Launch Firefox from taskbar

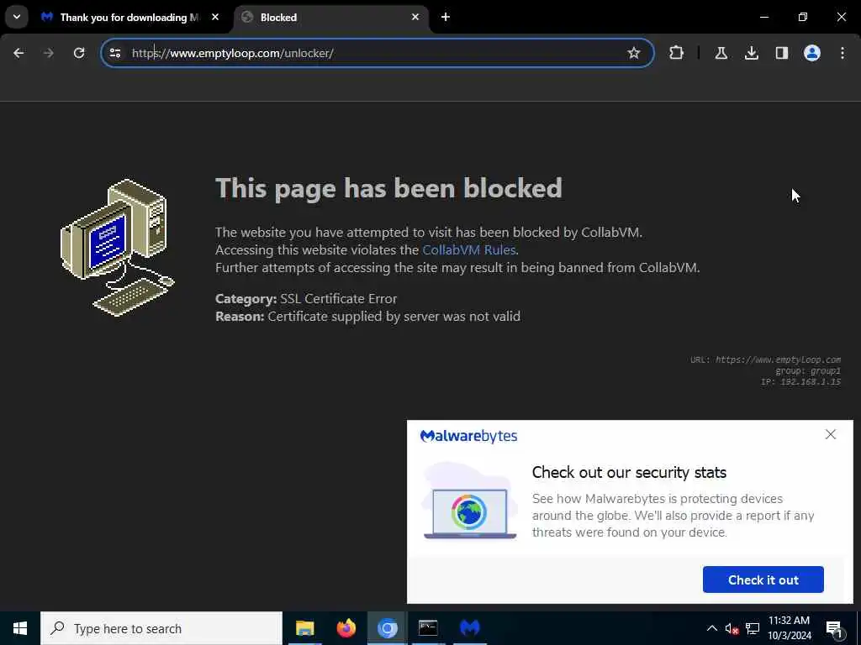tap(346, 628)
